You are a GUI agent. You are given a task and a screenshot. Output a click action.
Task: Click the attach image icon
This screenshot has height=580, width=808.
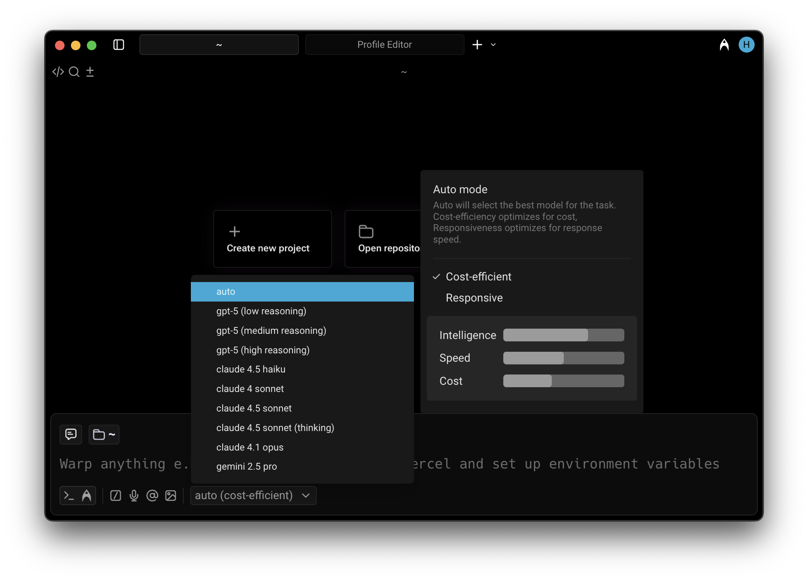(171, 496)
